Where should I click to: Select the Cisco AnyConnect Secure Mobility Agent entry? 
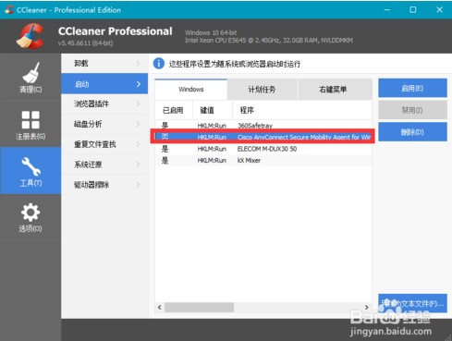click(263, 137)
